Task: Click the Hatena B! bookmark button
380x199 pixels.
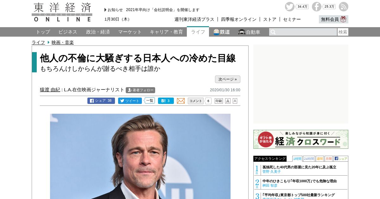Action: point(166,101)
